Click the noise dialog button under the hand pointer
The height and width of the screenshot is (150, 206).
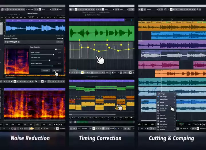click(56, 71)
